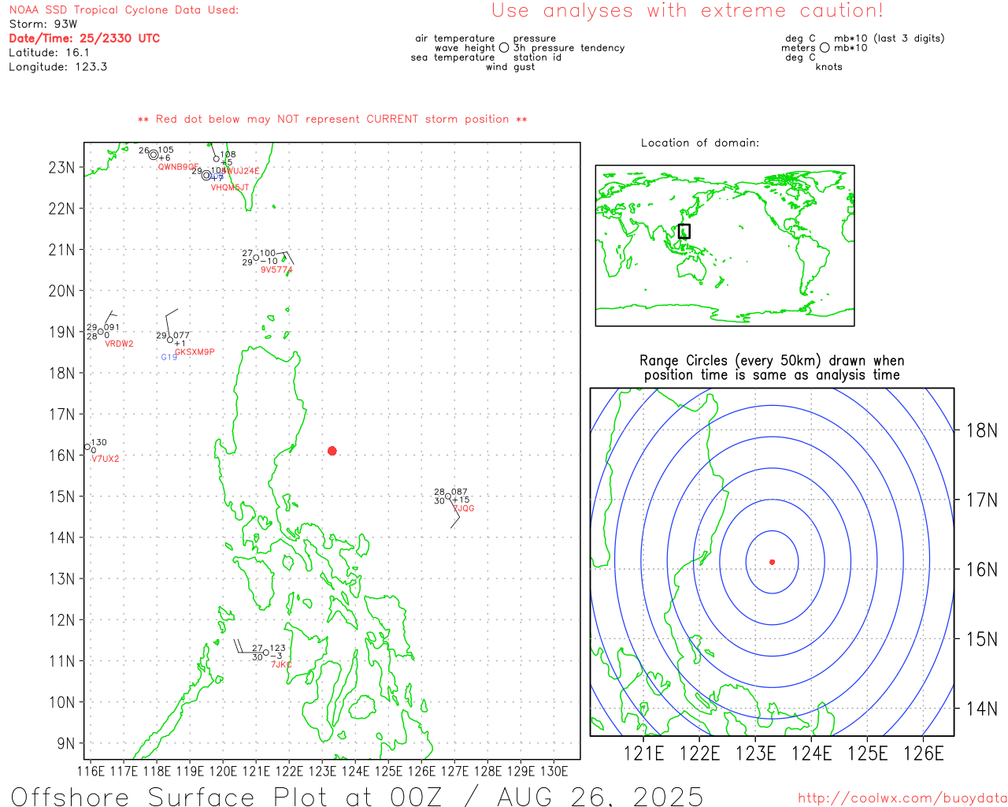Click the red center dot in range circles map

[x=772, y=562]
